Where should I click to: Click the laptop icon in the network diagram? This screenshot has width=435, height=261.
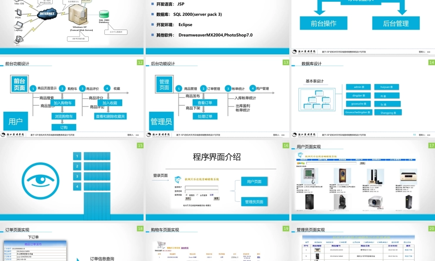[19, 25]
